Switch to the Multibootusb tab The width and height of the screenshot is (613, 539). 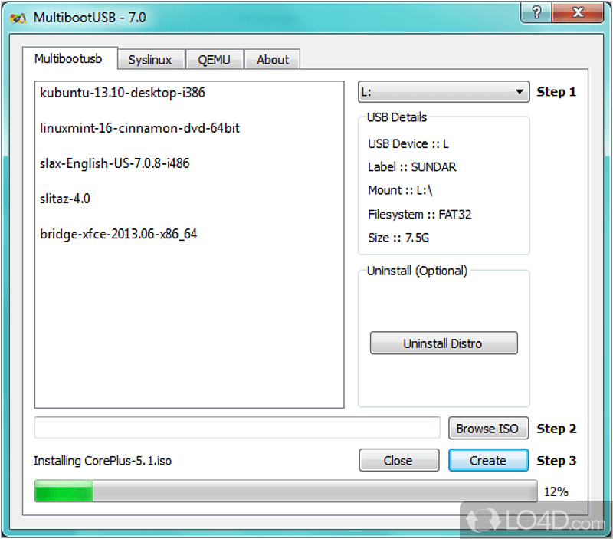[x=68, y=59]
